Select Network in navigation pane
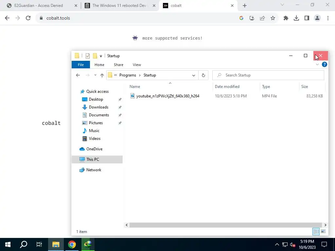 [x=94, y=170]
